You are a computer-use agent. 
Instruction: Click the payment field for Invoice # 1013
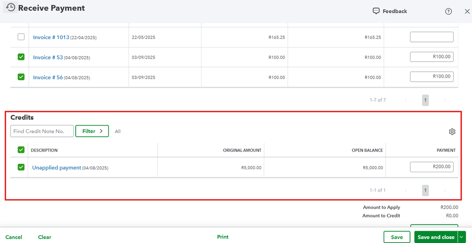(432, 37)
